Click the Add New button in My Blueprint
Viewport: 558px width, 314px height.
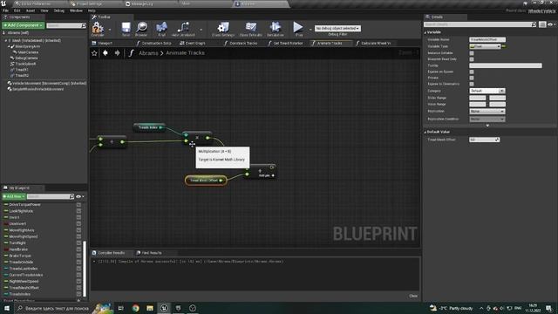14,196
